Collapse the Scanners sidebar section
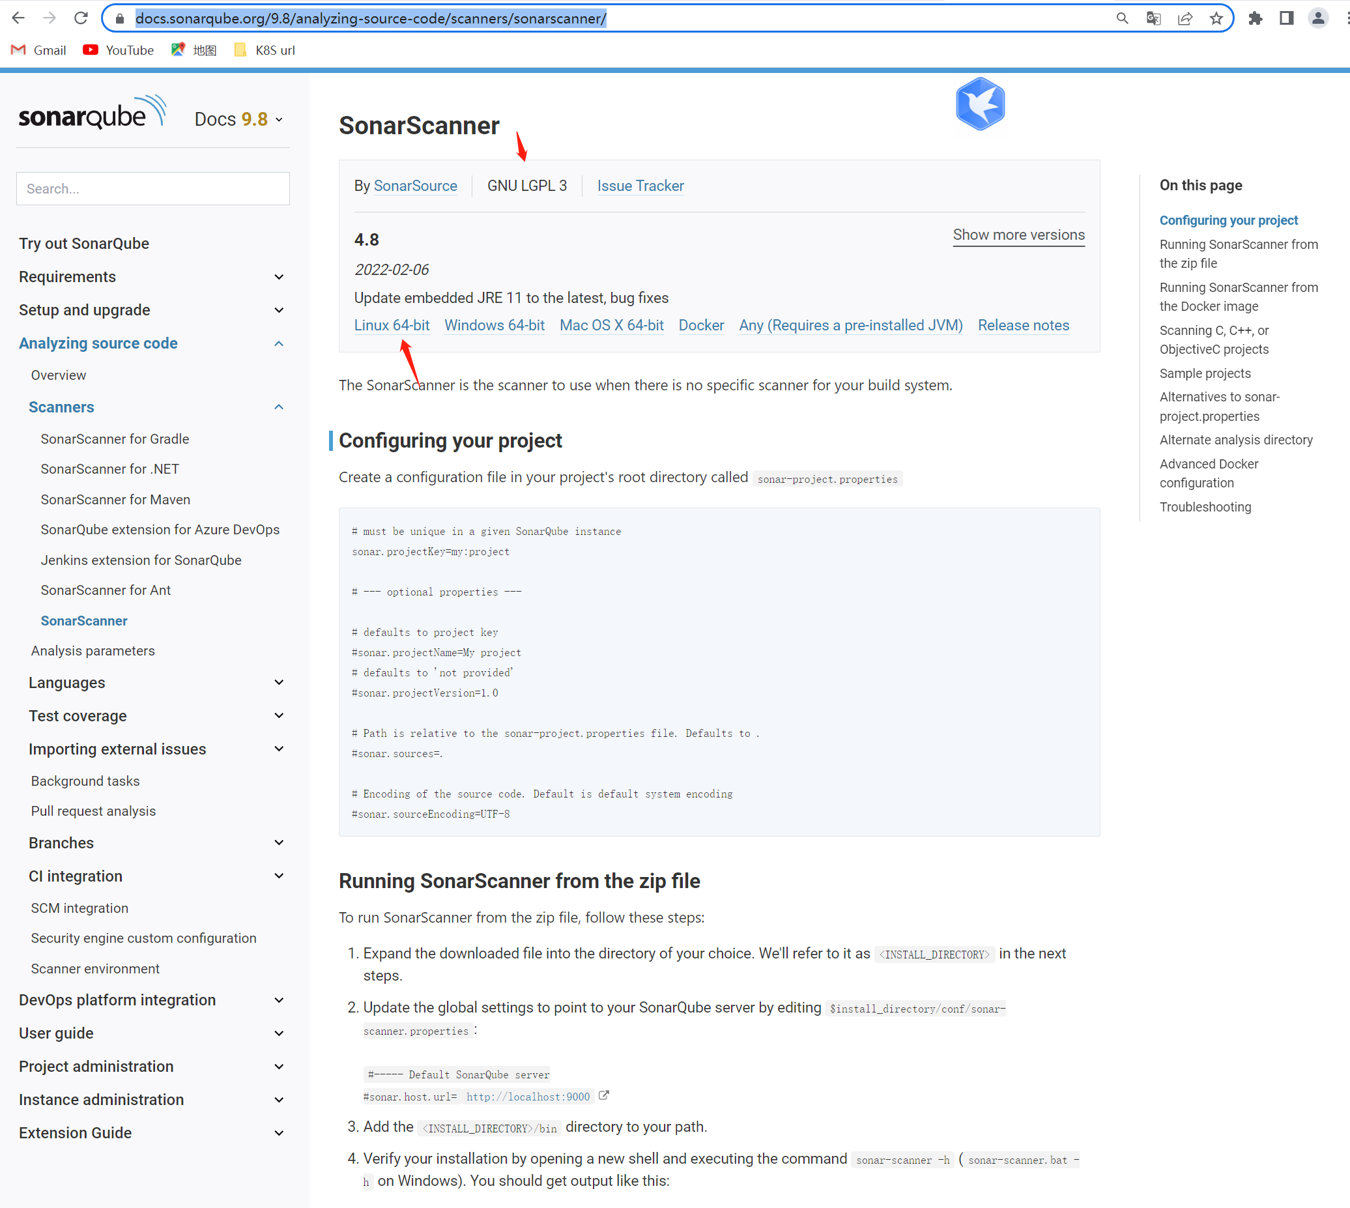1350x1208 pixels. pos(279,407)
